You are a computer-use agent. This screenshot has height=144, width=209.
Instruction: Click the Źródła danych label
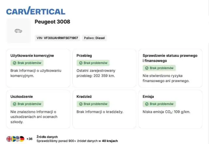47,137
